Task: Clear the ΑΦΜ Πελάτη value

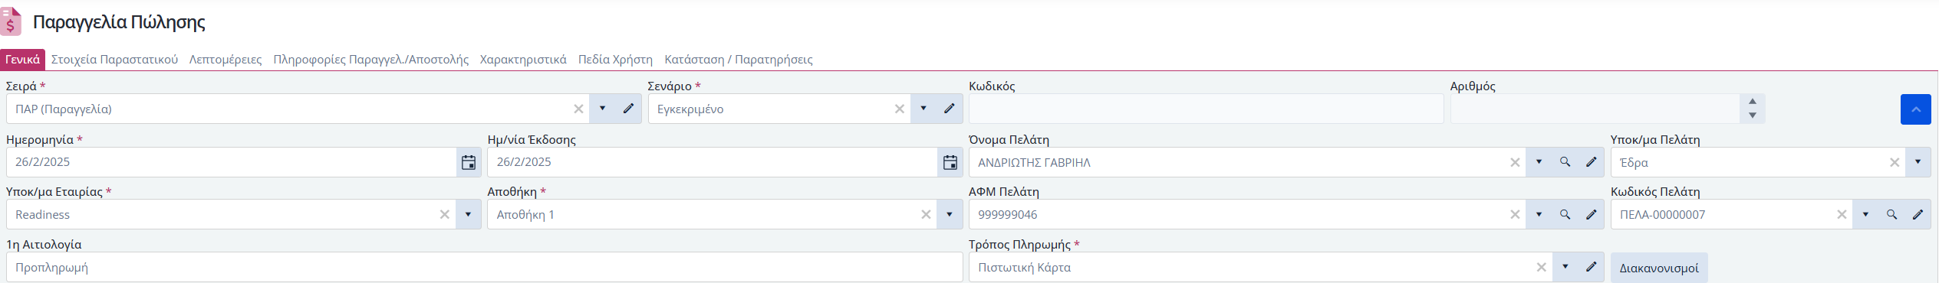Action: 1515,214
